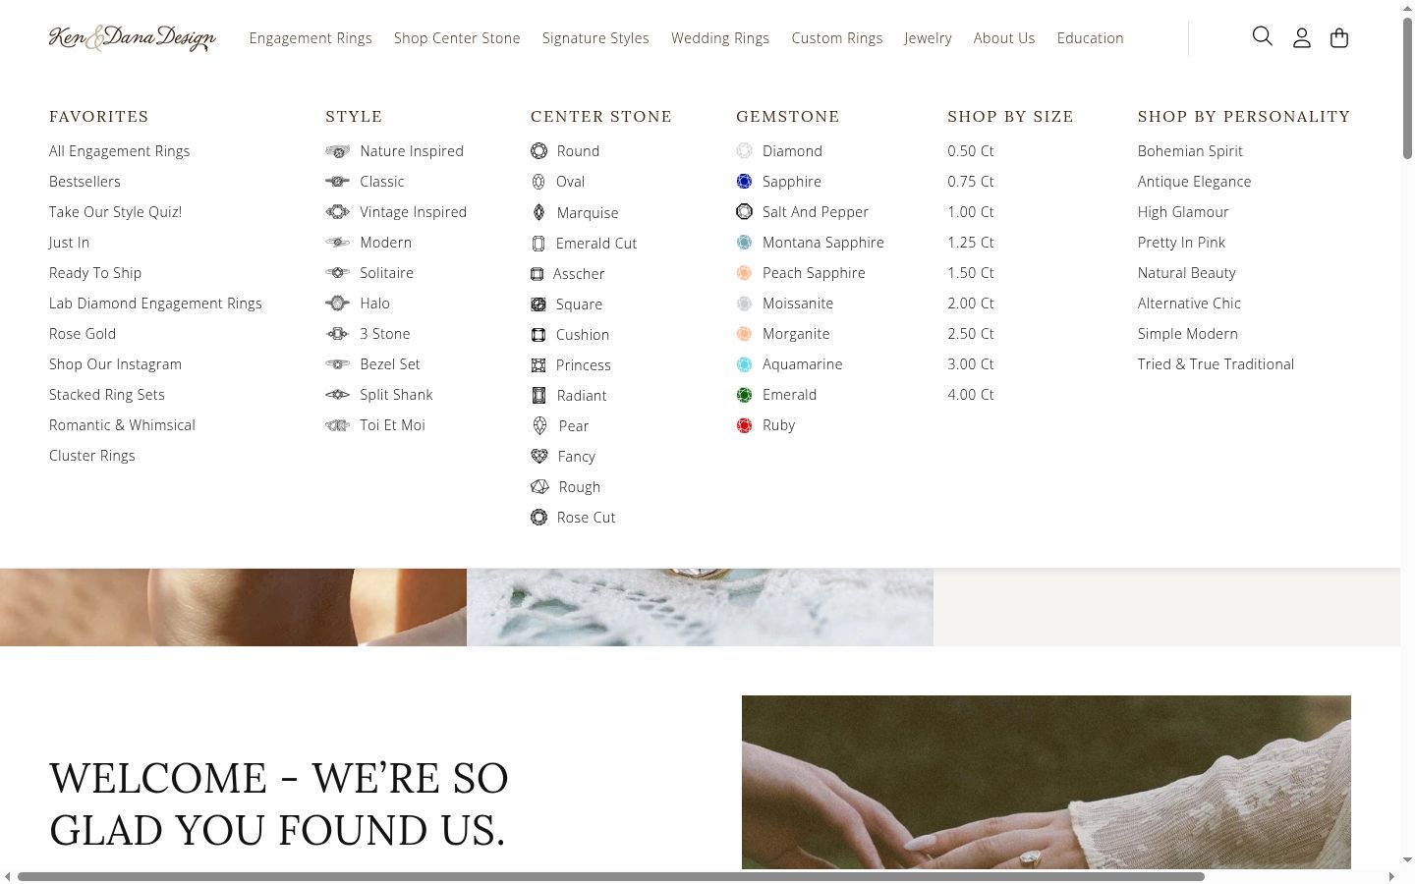Click the Bezel Set ring icon
Viewport: 1415px width, 884px height.
tap(337, 364)
